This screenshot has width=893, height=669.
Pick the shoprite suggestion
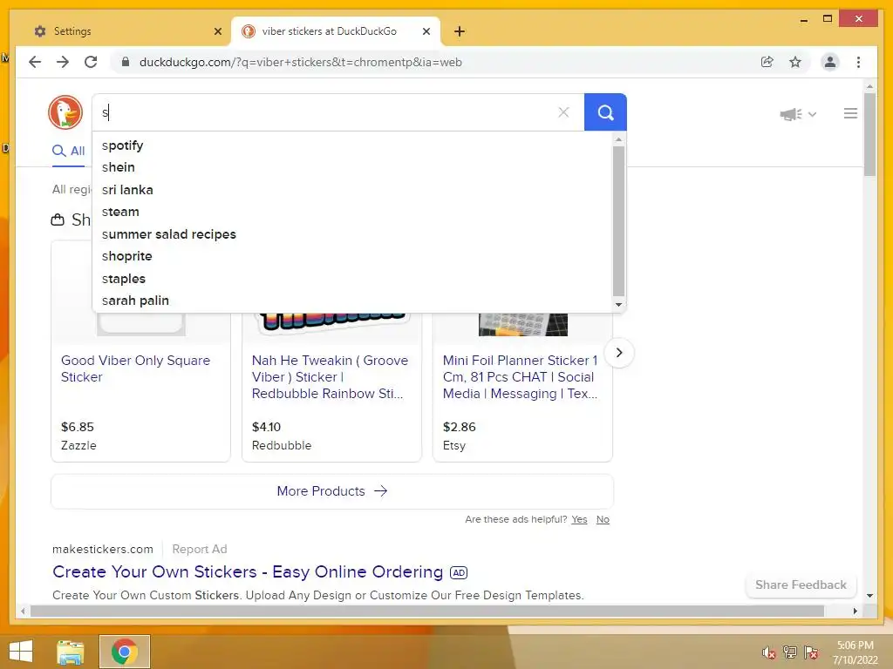point(352,256)
